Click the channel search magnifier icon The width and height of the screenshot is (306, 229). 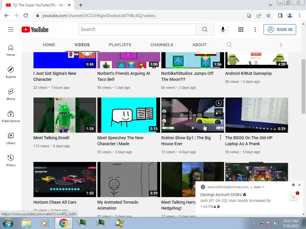pos(229,45)
